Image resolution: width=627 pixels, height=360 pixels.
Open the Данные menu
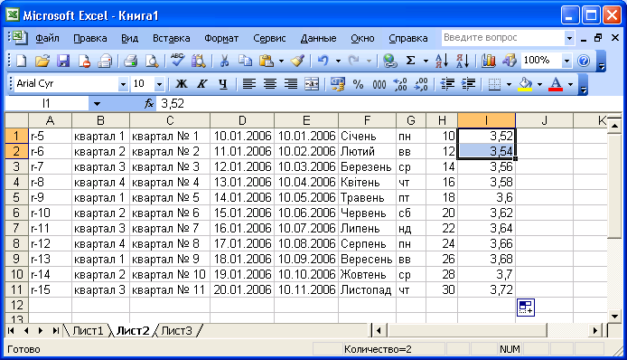[318, 39]
